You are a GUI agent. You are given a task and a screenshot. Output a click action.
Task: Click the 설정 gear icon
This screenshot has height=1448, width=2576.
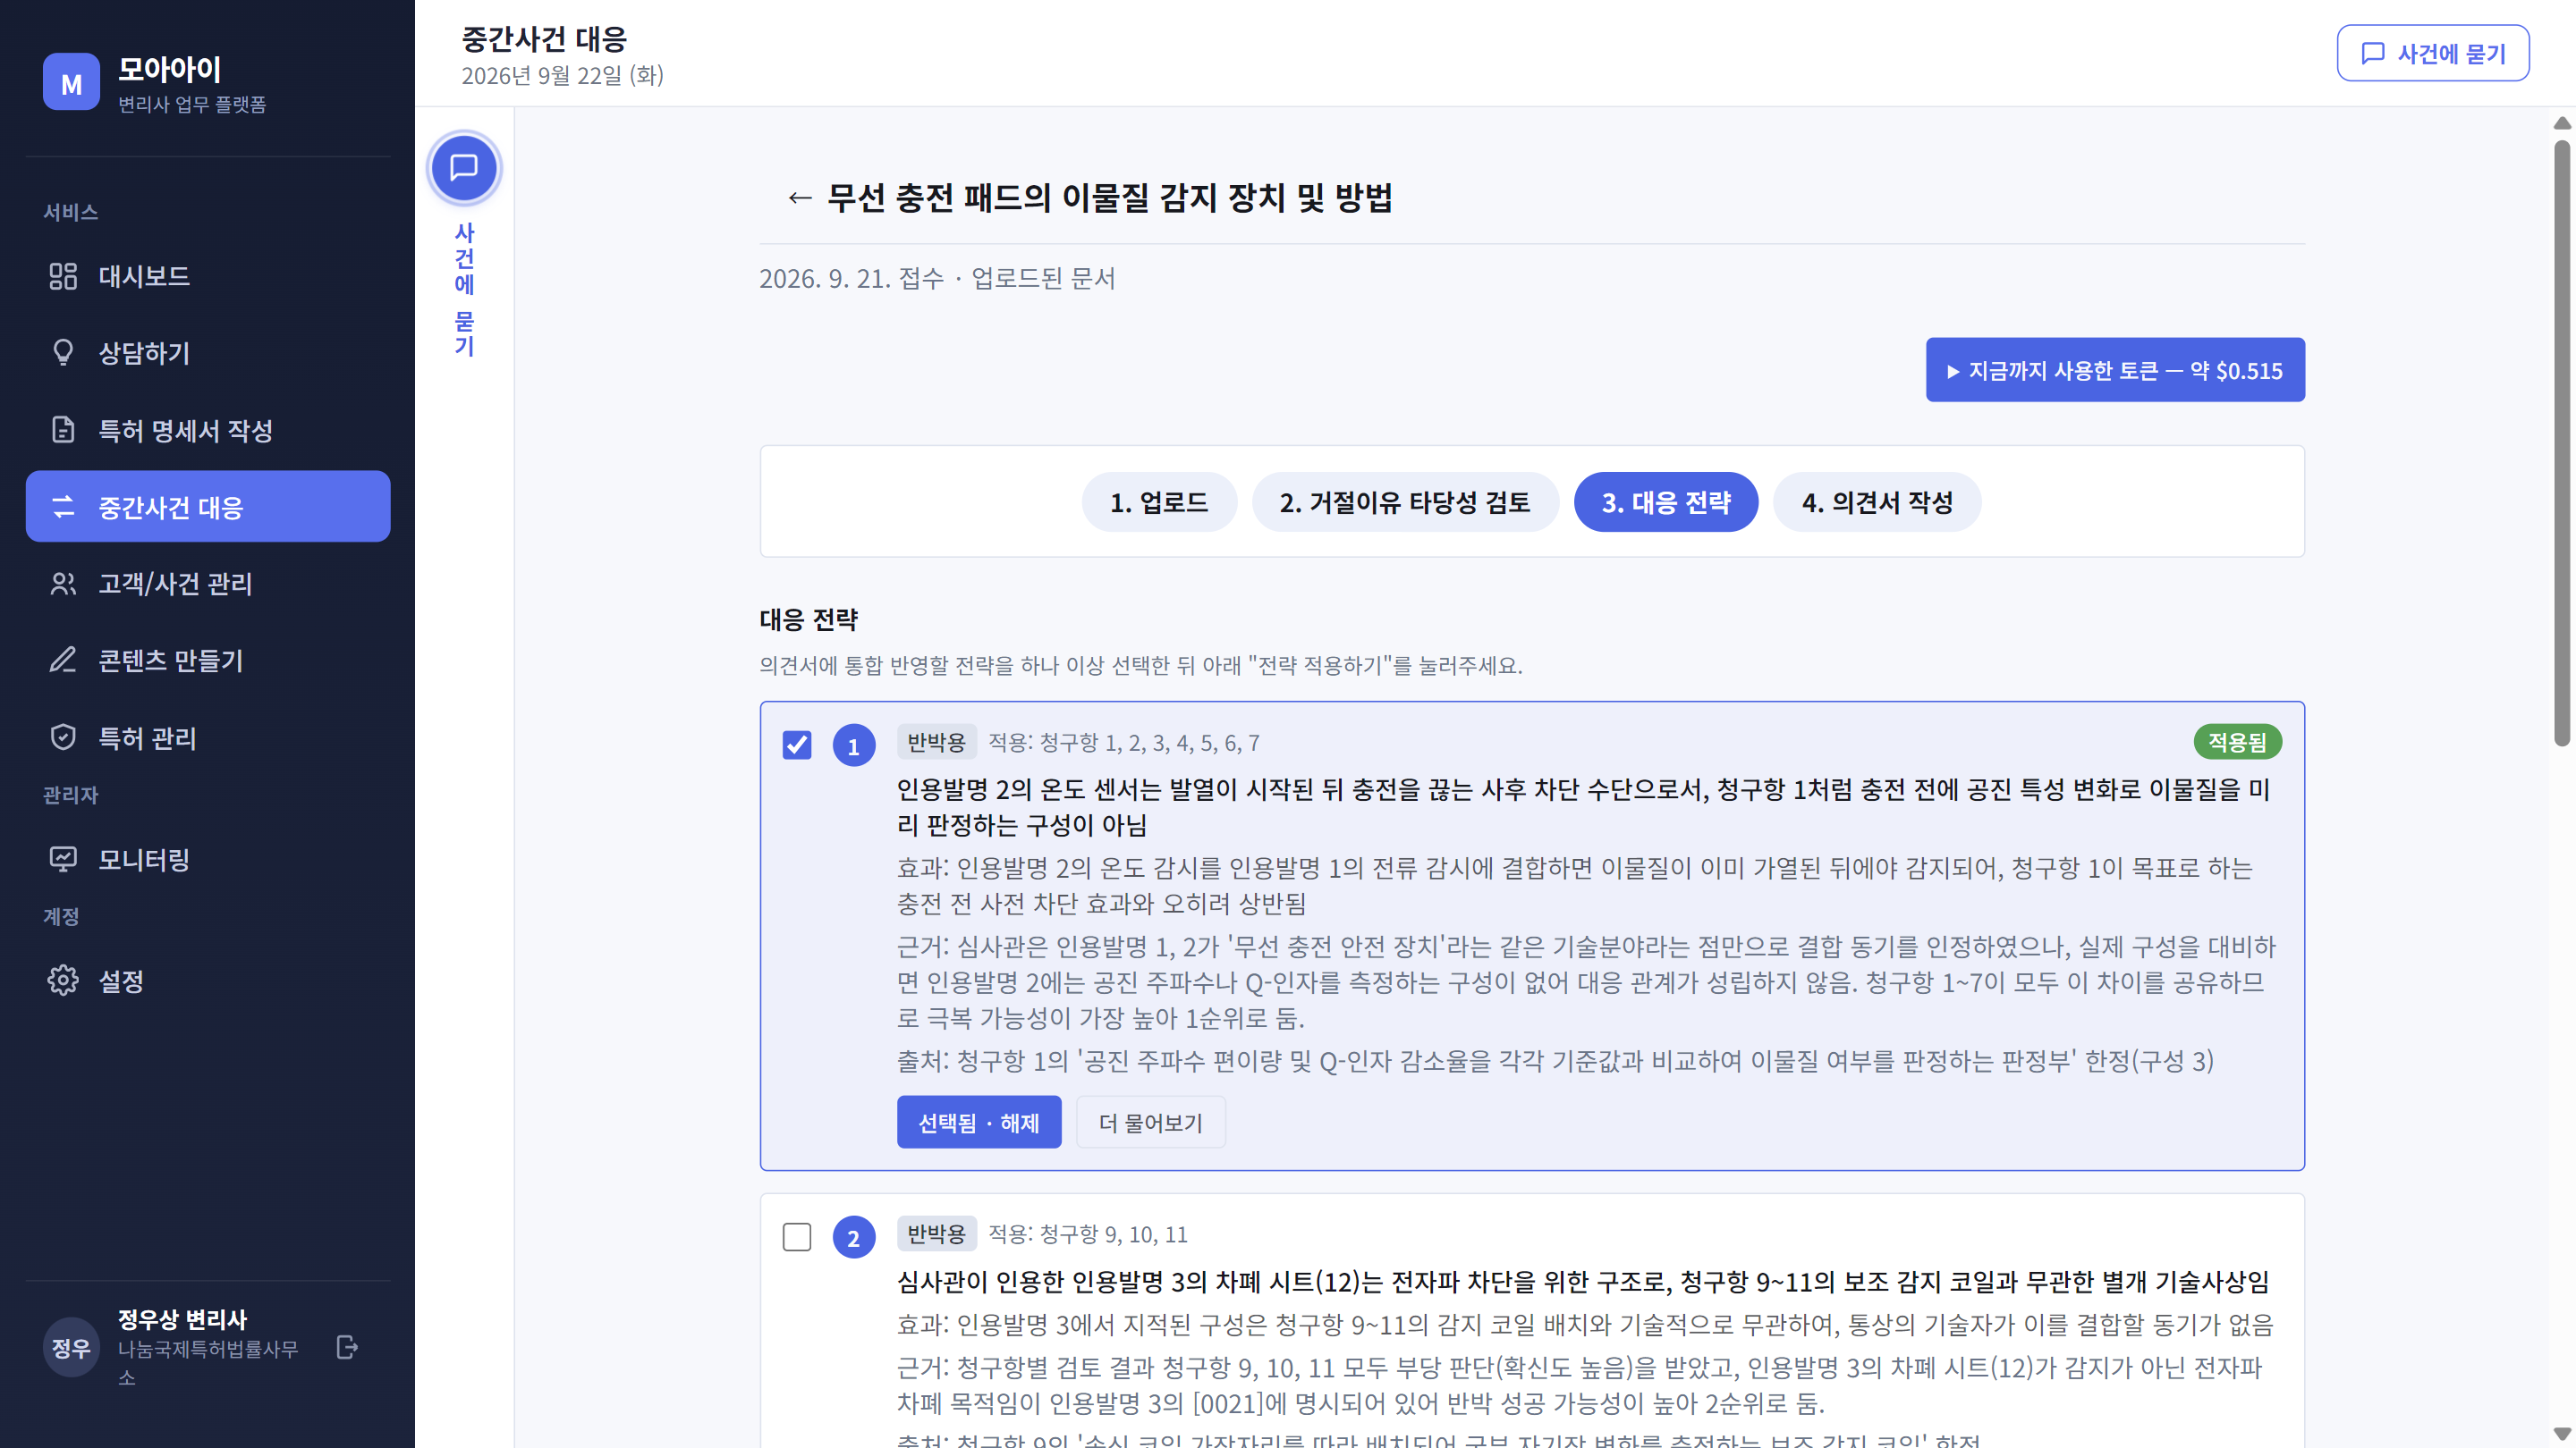click(x=63, y=981)
